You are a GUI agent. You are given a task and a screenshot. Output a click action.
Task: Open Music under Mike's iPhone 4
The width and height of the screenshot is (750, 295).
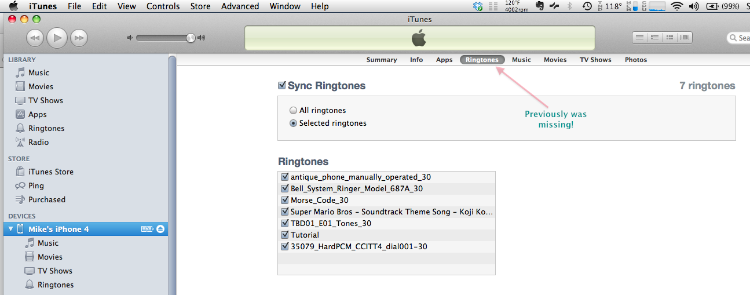coord(41,243)
